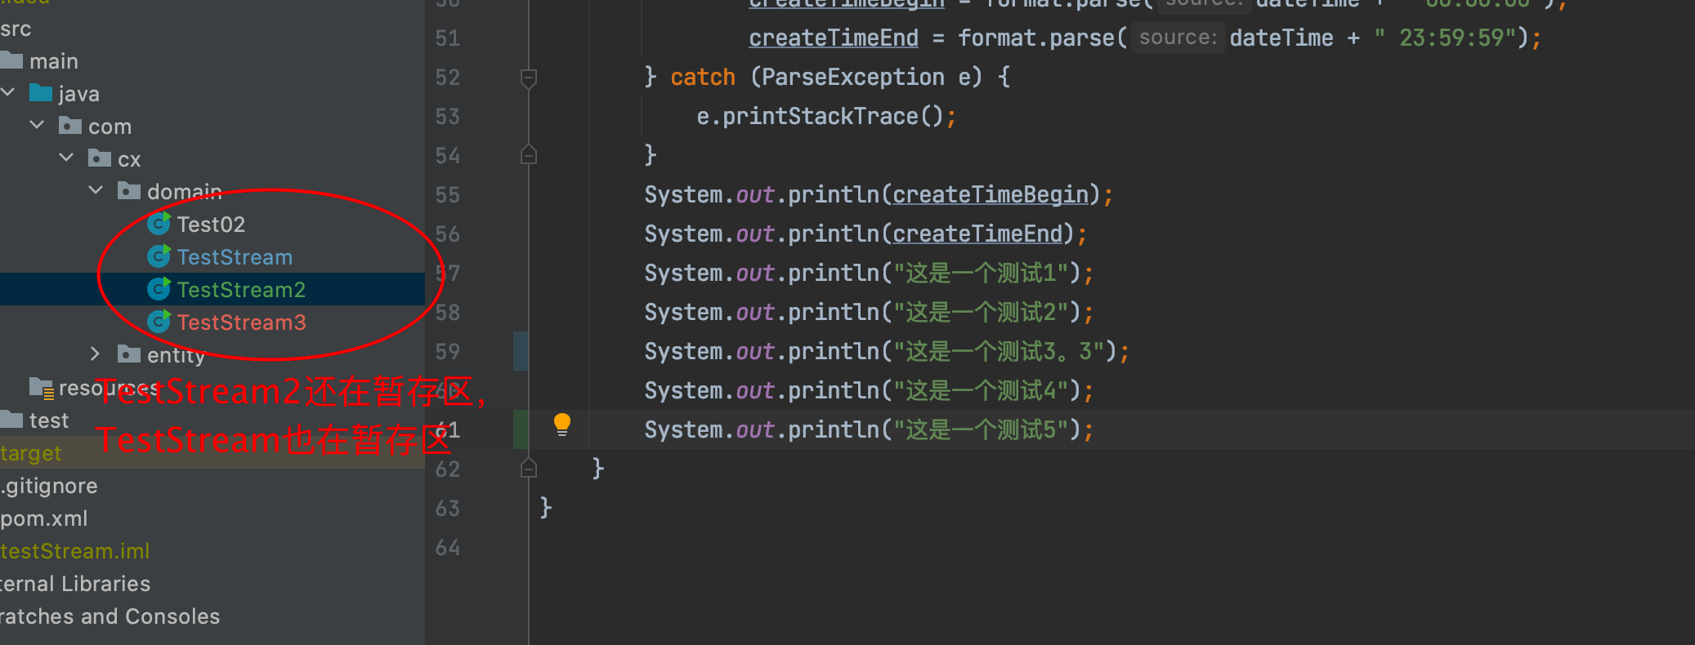Click createTimeEnd argument on line 56
The image size is (1695, 645).
click(977, 234)
